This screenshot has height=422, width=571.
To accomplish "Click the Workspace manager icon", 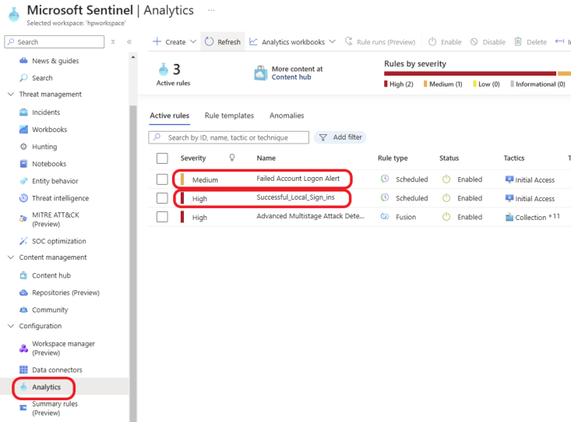I will point(23,349).
